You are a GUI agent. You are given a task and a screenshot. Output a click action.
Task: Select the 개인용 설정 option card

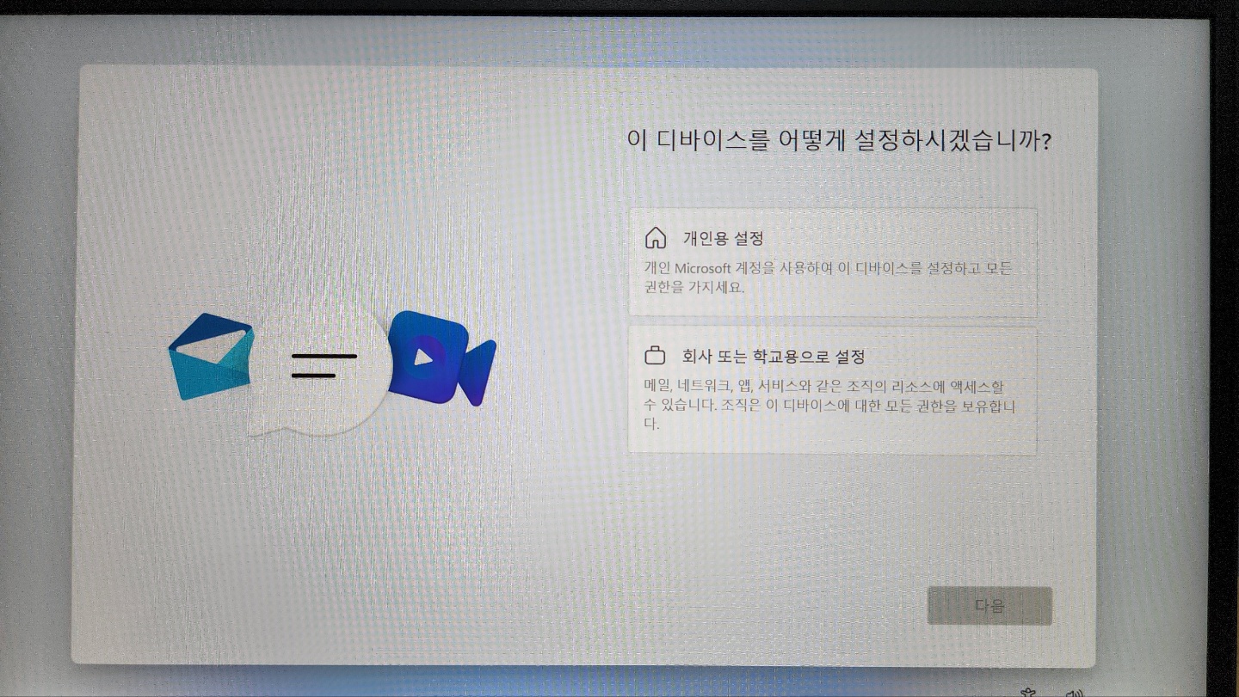(833, 262)
